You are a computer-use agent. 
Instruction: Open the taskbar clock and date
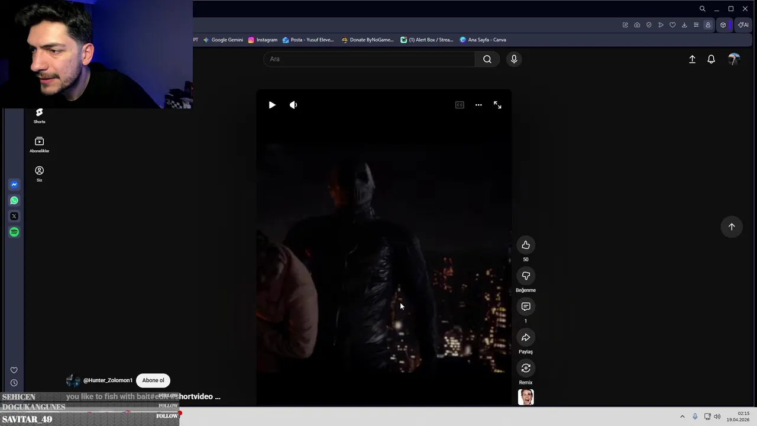point(738,417)
